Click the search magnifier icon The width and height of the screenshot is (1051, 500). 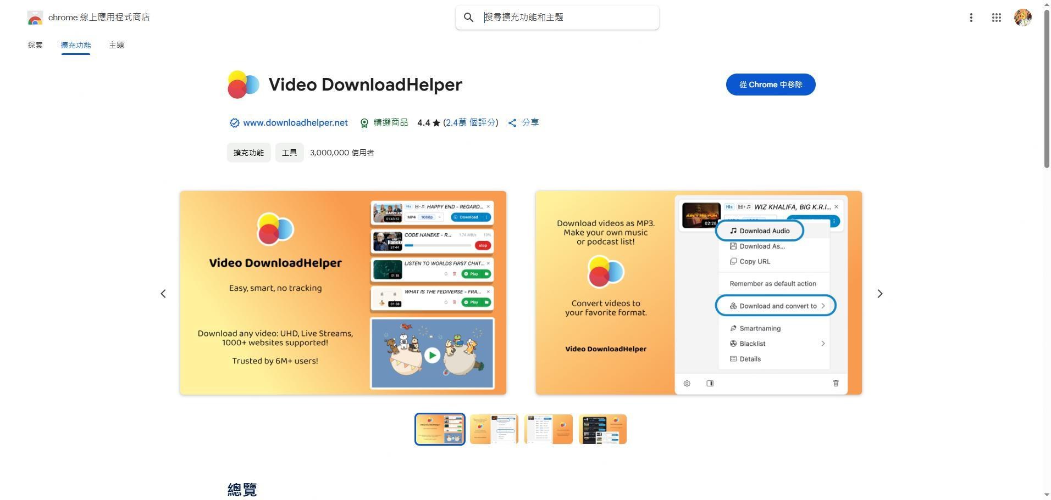(468, 18)
